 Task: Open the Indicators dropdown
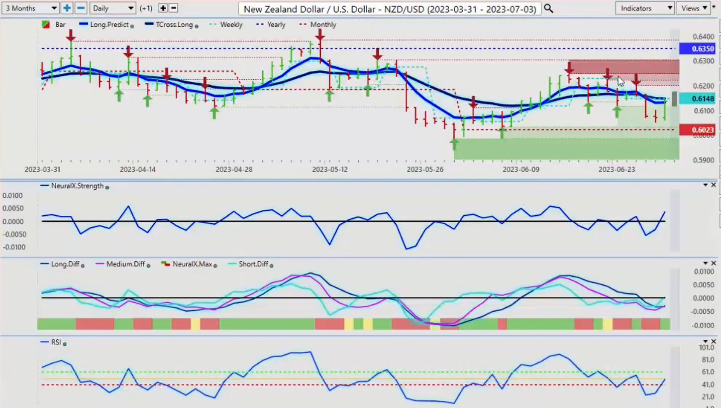[645, 8]
